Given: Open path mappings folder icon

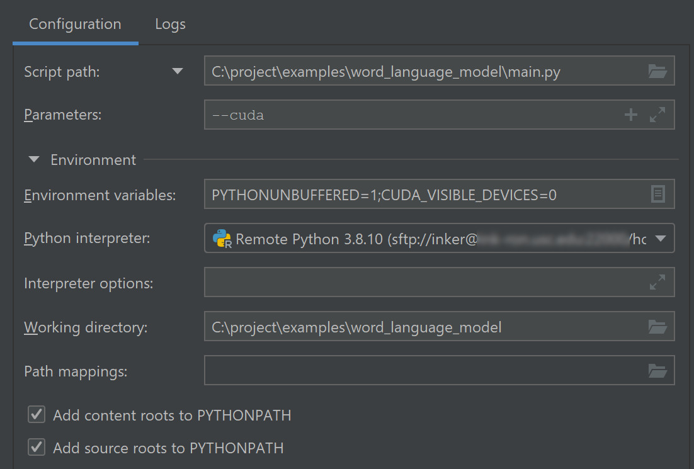Looking at the screenshot, I should (x=657, y=370).
